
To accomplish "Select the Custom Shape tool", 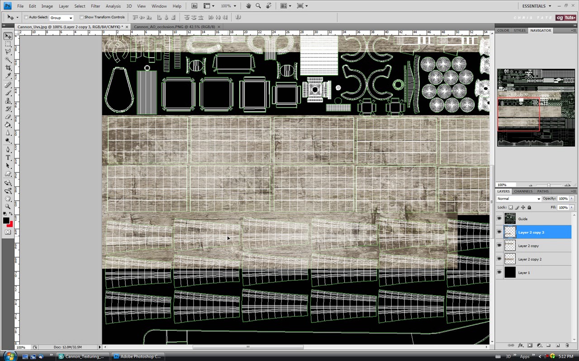I will pyautogui.click(x=8, y=174).
